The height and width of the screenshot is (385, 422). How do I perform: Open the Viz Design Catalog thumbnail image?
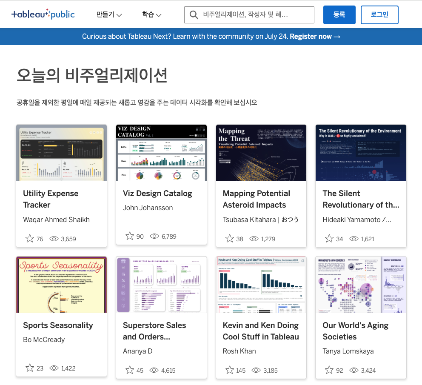point(161,153)
